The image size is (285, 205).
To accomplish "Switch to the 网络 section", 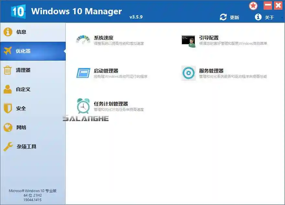I will tap(20, 128).
